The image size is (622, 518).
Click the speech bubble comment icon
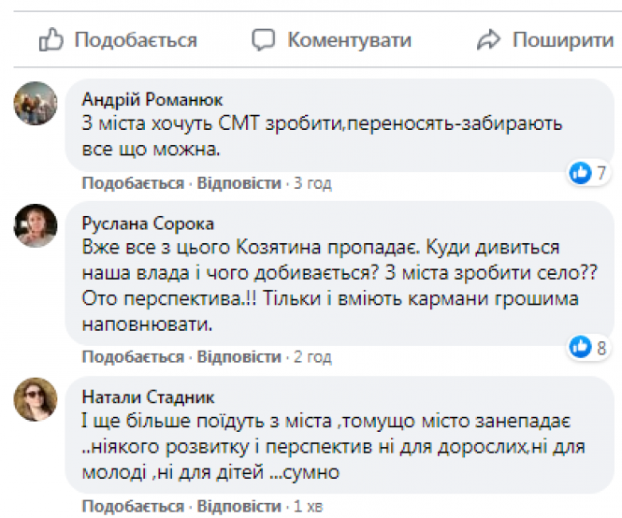[x=265, y=40]
